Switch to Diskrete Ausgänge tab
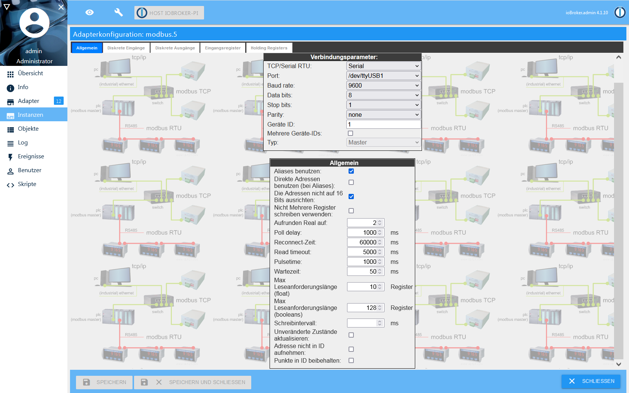The image size is (629, 393). pos(175,48)
